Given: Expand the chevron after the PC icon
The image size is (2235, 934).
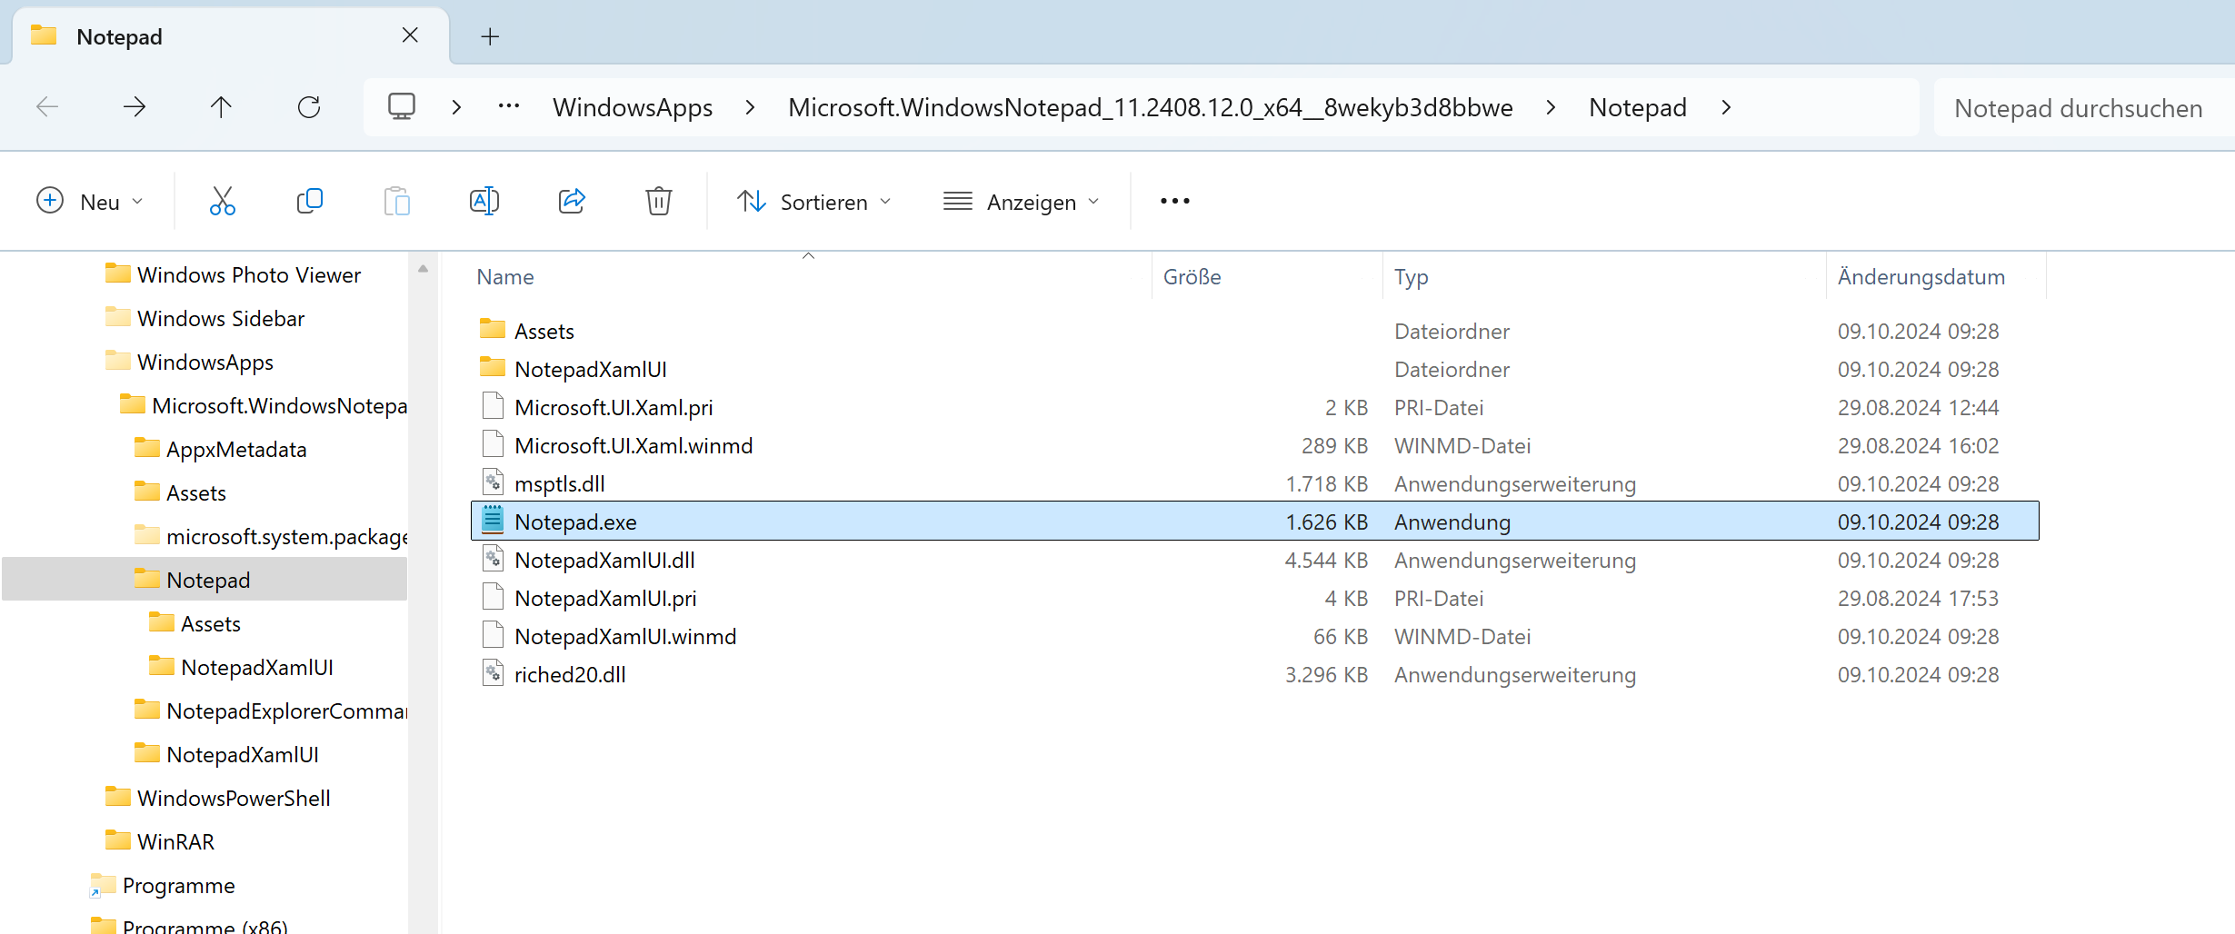Looking at the screenshot, I should 456,107.
